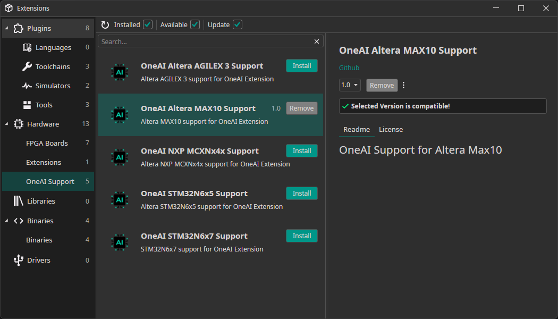Screen dimensions: 558x319
Task: Install OneAI Altera AGILEX 3 Support
Action: [302, 65]
